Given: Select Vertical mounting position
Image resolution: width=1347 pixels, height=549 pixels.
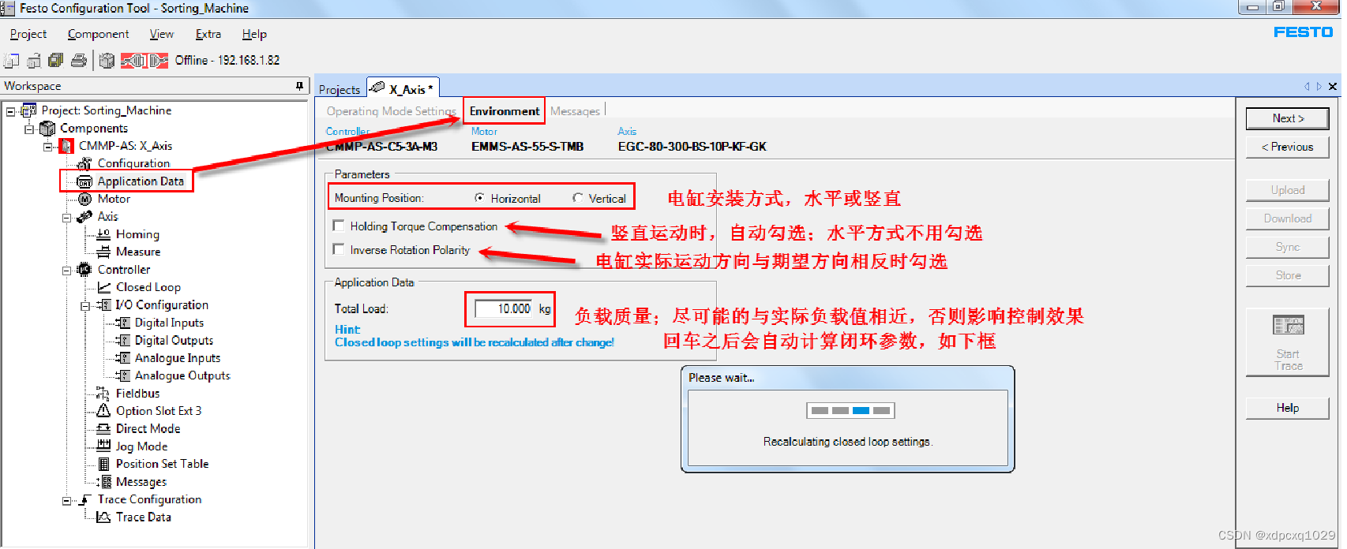Looking at the screenshot, I should [x=578, y=198].
